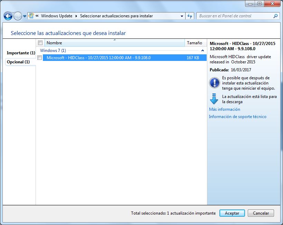The height and width of the screenshot is (225, 283).
Task: Confirm selection with Aceptar
Action: [x=232, y=213]
